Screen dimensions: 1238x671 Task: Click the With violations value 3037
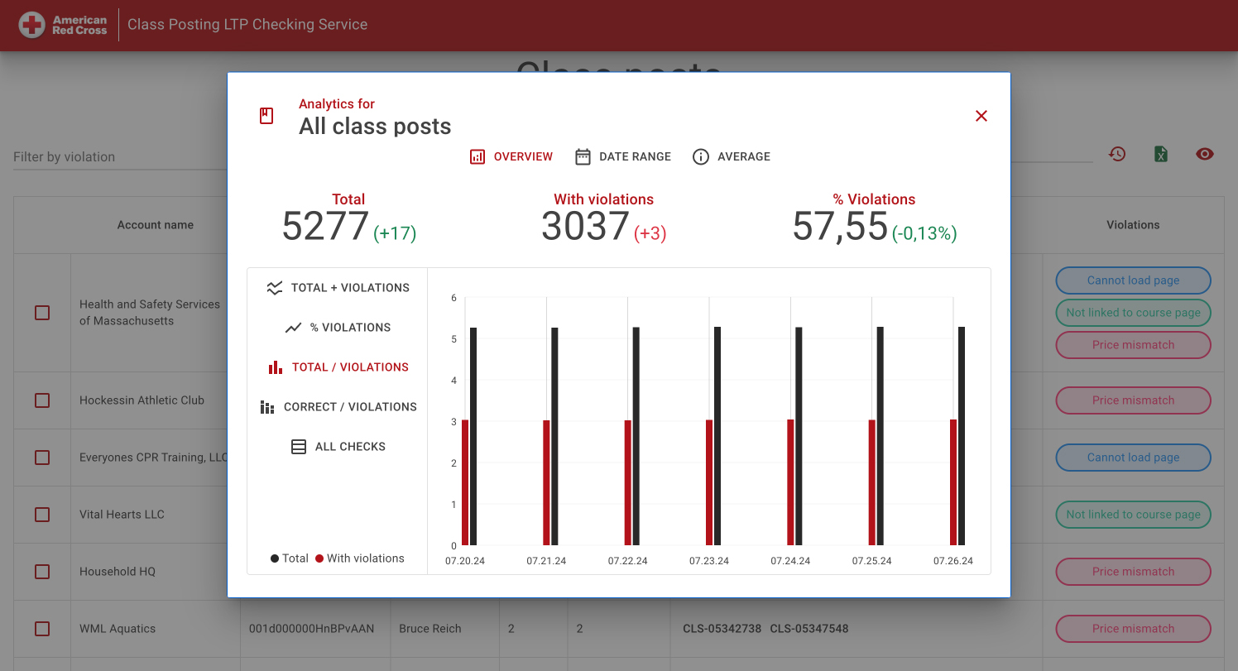(x=586, y=226)
